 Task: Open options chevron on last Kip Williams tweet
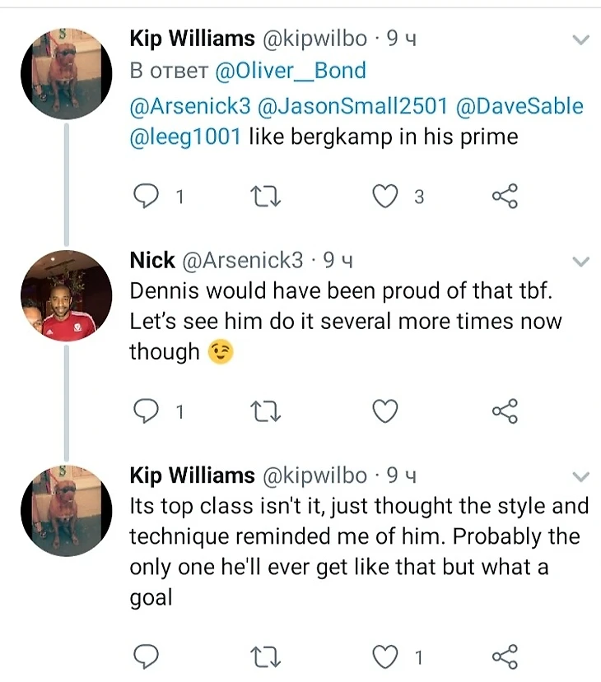[x=581, y=476]
